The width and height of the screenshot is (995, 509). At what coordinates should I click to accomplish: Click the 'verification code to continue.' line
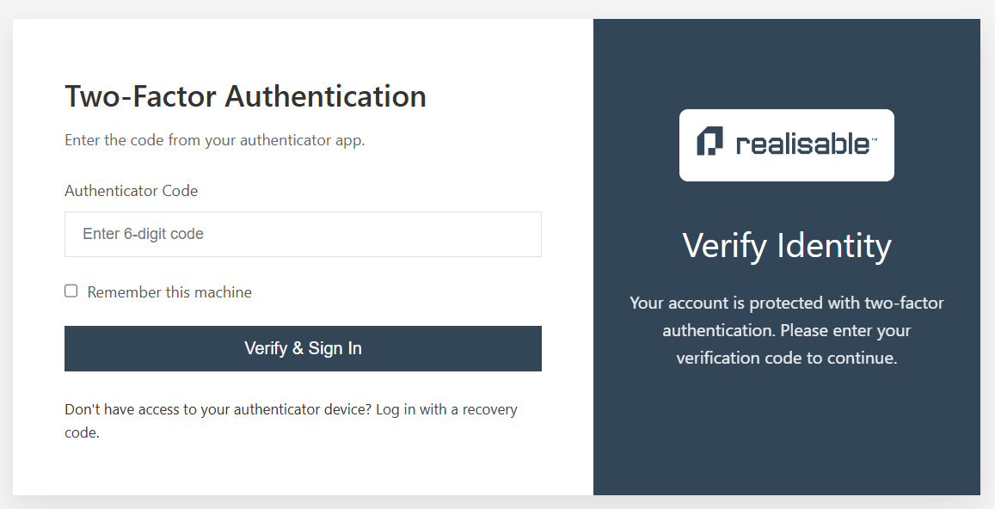[787, 358]
